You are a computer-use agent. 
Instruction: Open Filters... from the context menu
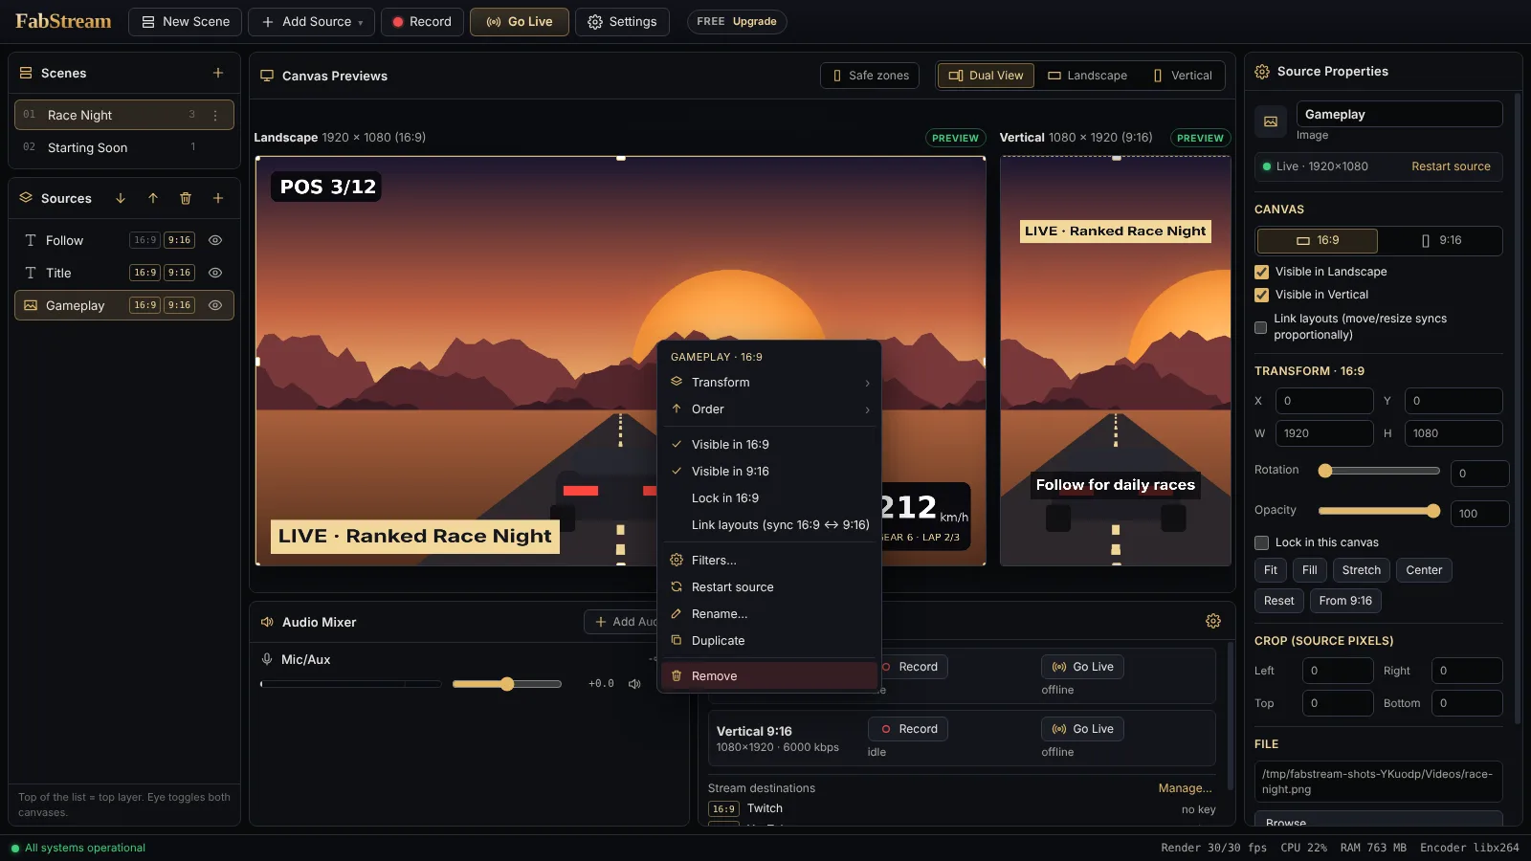click(769, 560)
